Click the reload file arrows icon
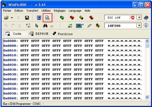 18,18
